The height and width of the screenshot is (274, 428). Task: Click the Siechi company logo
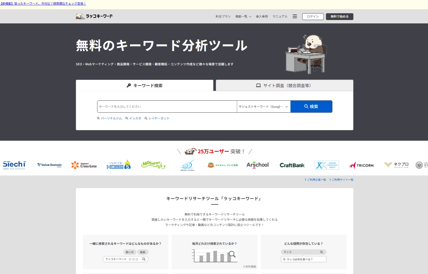tap(14, 165)
